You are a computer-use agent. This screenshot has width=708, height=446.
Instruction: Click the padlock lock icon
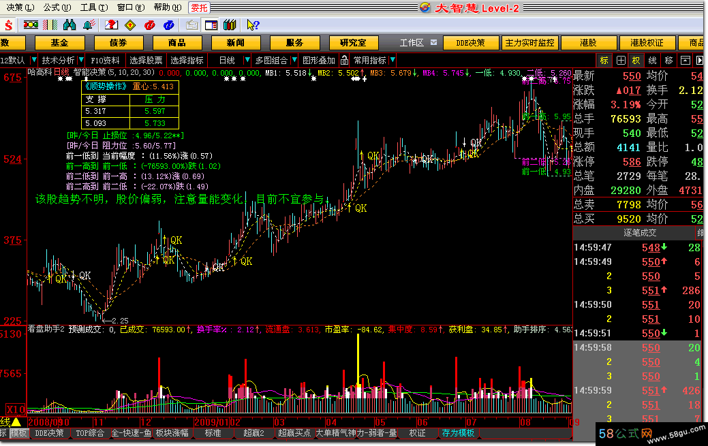coord(345,60)
